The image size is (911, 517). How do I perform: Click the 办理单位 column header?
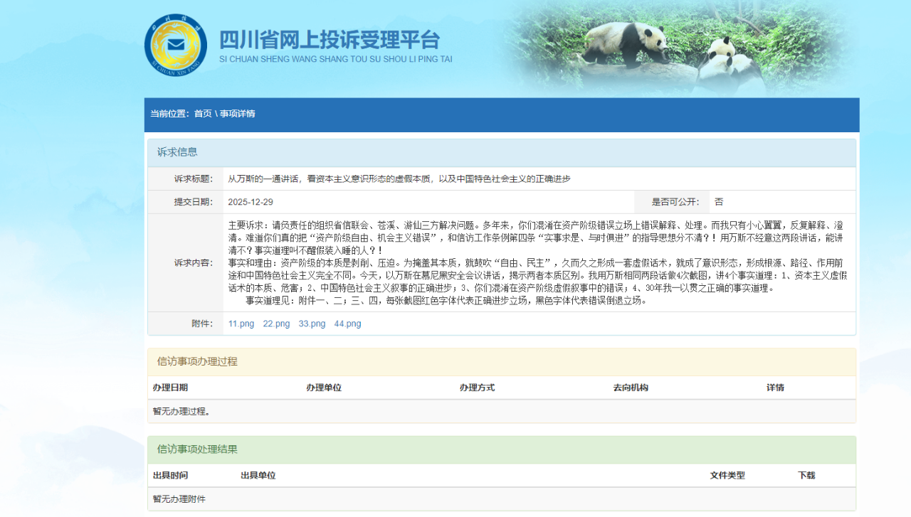(x=324, y=388)
